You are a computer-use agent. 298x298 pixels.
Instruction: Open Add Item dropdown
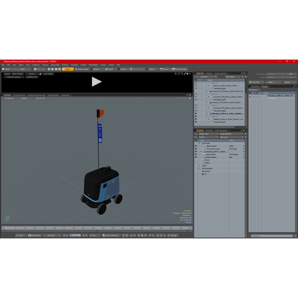point(206,77)
